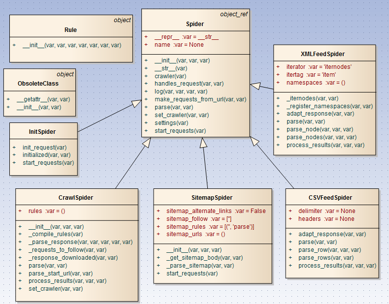
Task: Select the ObsoleteClass class header
Action: 39,83
